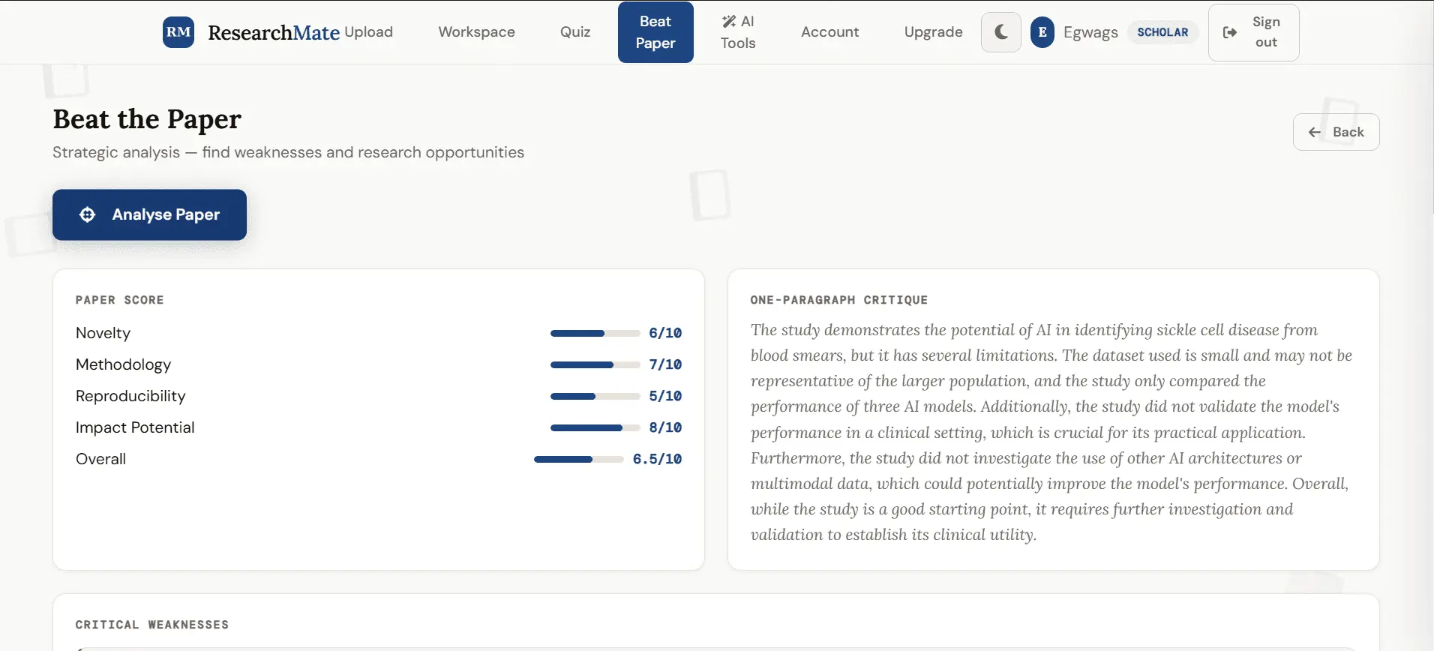
Task: Click the Reproducibility label
Action: [130, 396]
